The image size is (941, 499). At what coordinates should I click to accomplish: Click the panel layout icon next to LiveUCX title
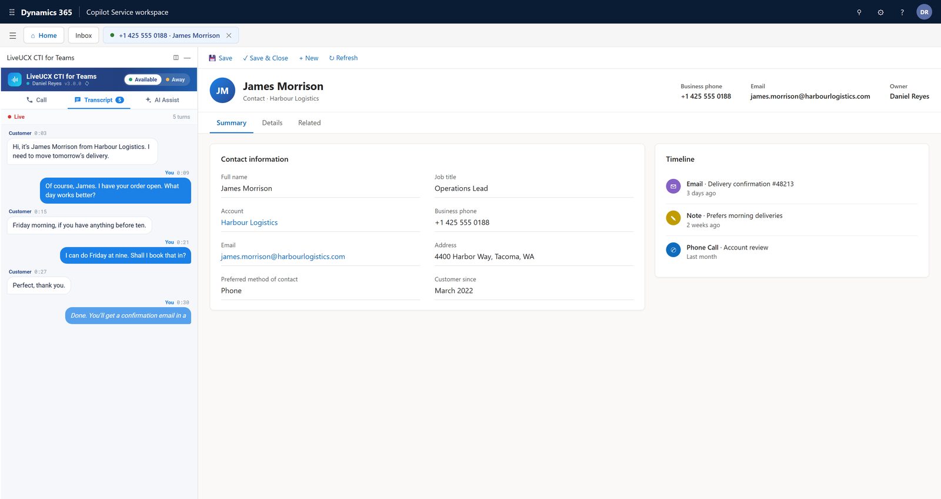tap(176, 58)
